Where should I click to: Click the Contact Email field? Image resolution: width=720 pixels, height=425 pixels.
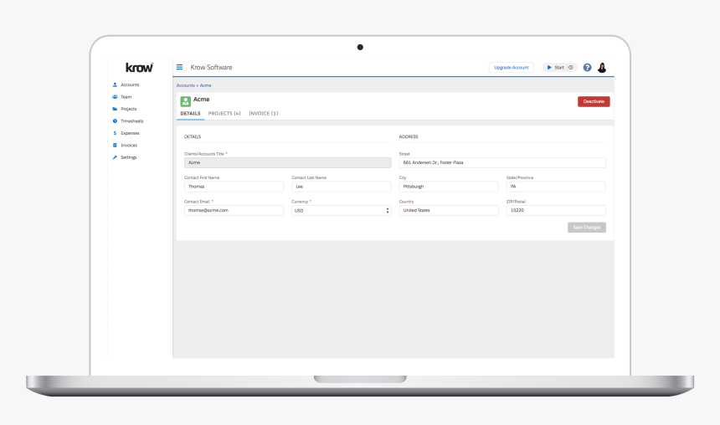coord(234,210)
